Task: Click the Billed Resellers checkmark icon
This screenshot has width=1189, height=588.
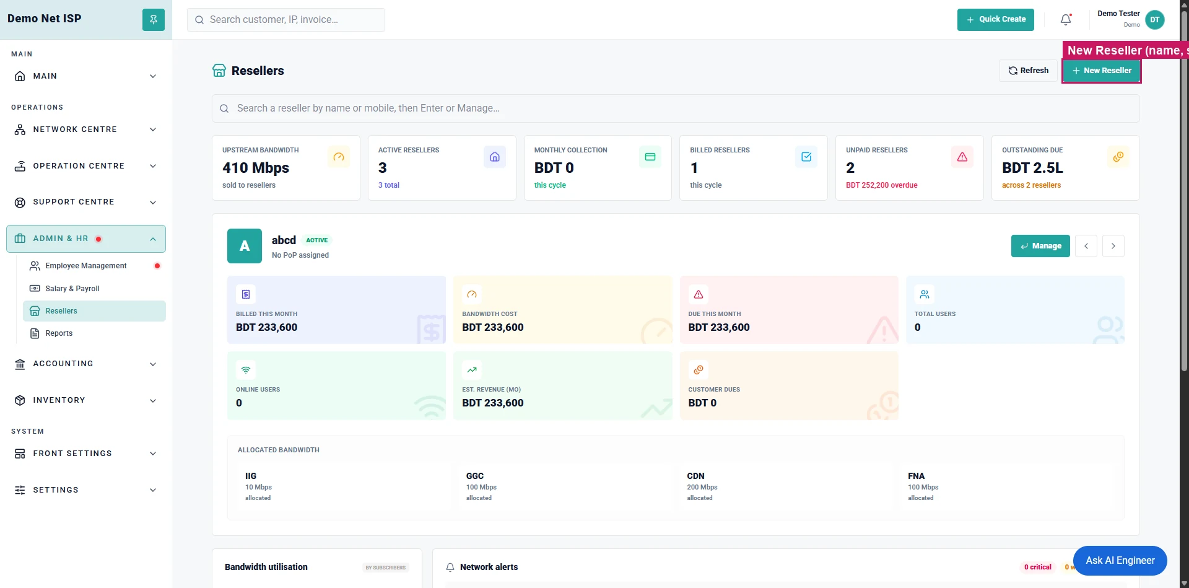Action: [x=806, y=157]
